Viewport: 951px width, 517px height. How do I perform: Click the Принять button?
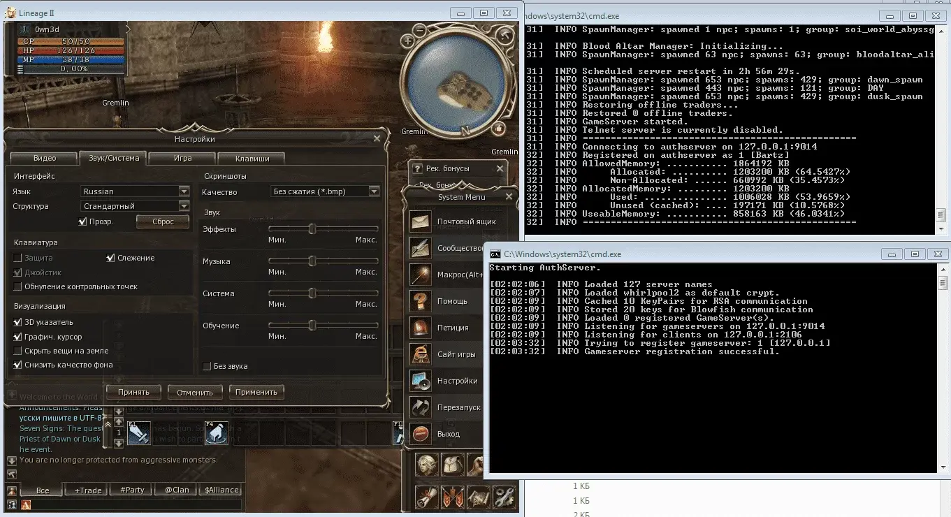133,392
